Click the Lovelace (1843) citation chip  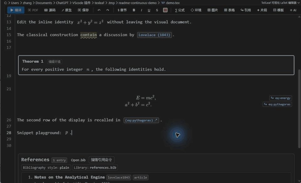tap(154, 35)
